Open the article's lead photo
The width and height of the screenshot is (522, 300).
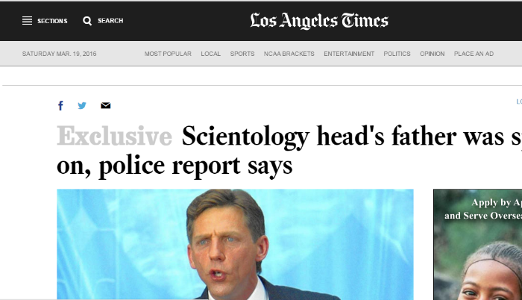235,244
